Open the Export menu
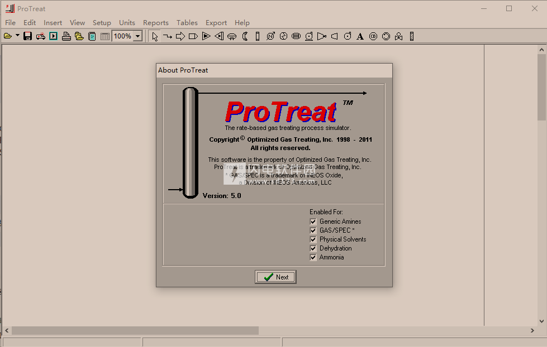Viewport: 547px width, 347px height. coord(216,23)
